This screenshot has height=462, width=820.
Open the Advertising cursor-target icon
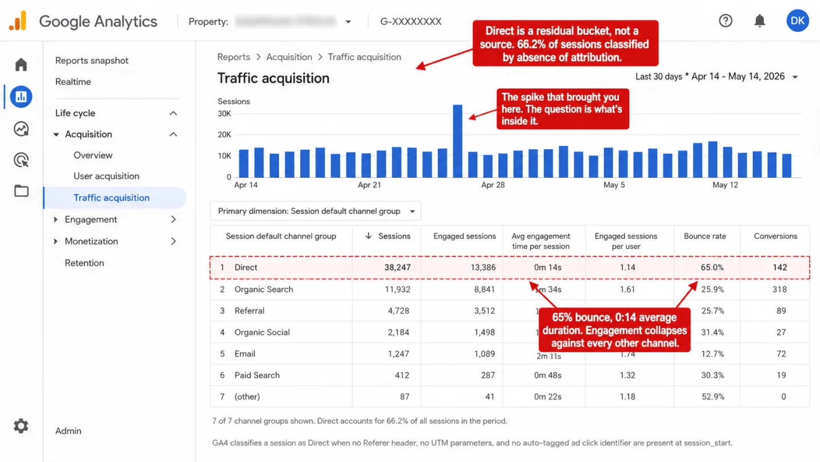[x=21, y=160]
